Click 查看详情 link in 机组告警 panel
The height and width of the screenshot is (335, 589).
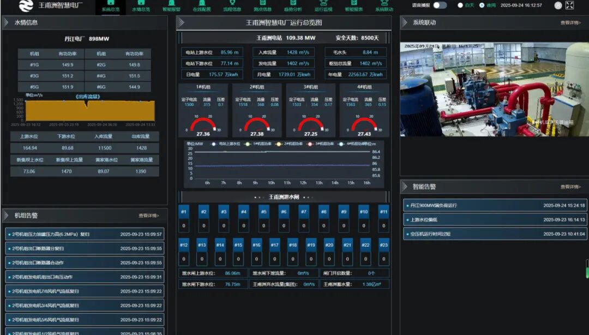(149, 216)
